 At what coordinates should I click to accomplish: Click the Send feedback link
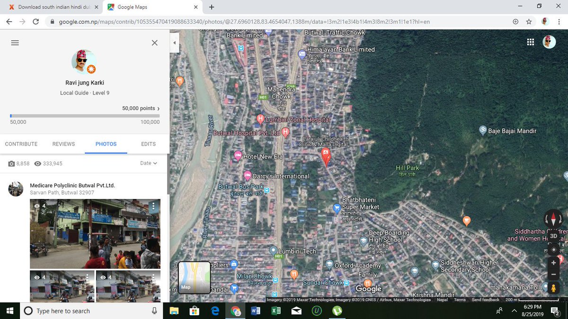coord(485,299)
